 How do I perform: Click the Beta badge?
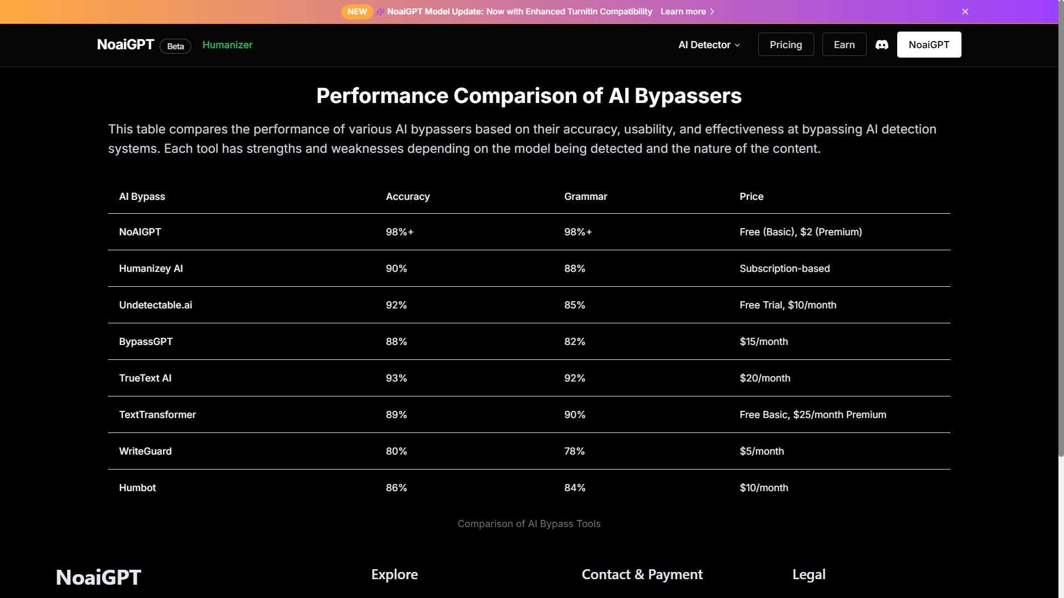[x=175, y=47]
